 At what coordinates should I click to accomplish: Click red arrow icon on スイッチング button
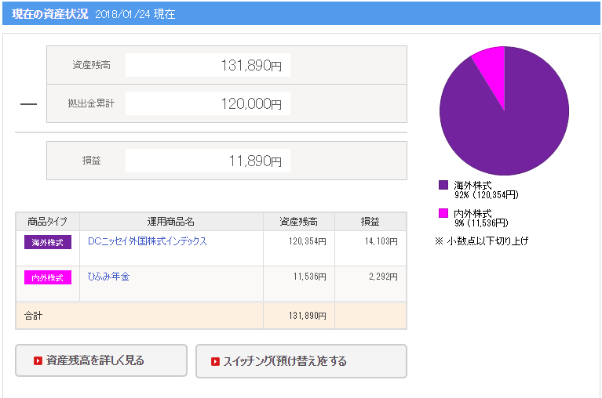(x=215, y=361)
